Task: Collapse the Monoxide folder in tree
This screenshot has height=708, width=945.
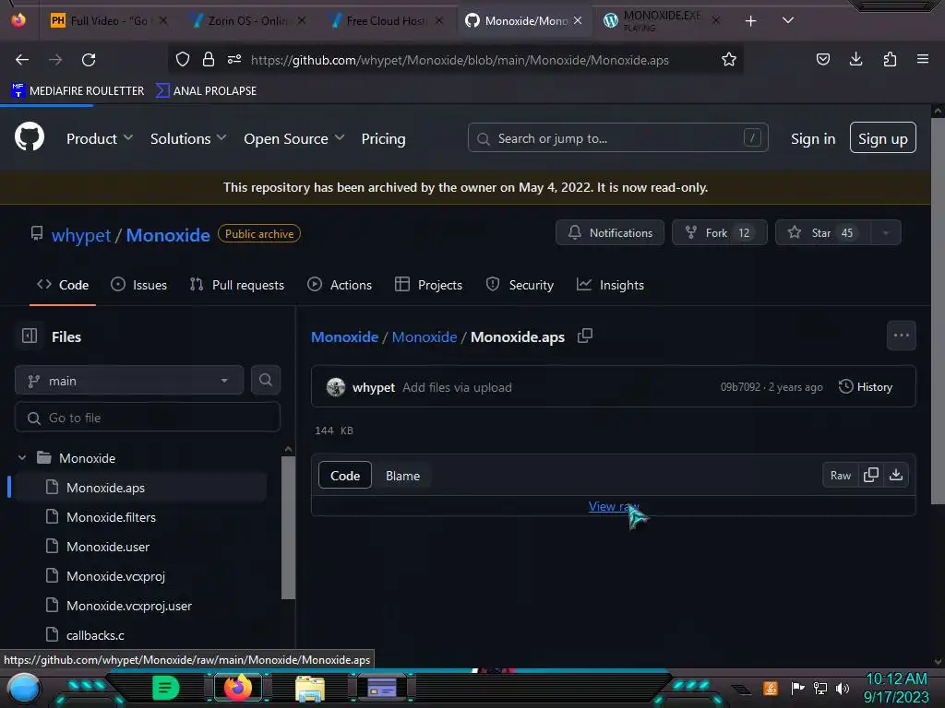Action: point(22,458)
